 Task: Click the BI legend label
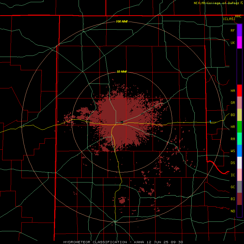tap(233, 199)
